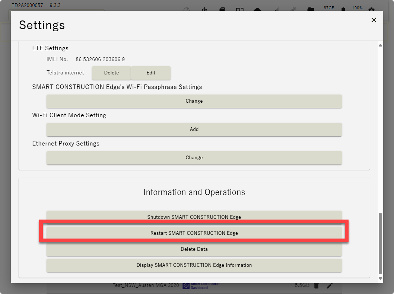Click the USB icon in the background toolbar
The image size is (394, 294).
[204, 9]
